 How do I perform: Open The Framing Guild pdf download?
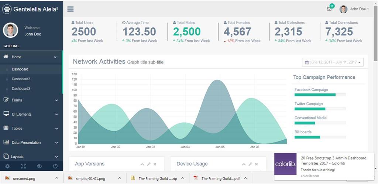[x=221, y=179]
